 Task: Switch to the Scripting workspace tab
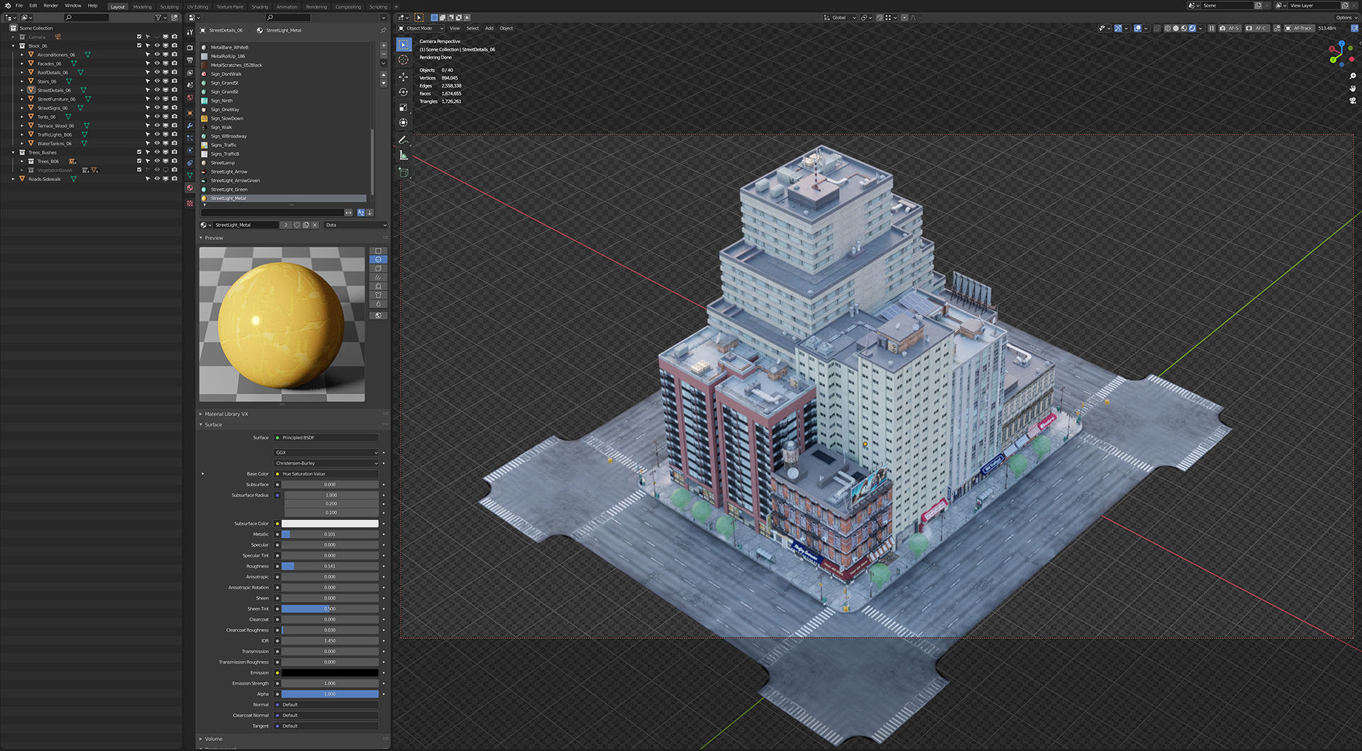[378, 7]
